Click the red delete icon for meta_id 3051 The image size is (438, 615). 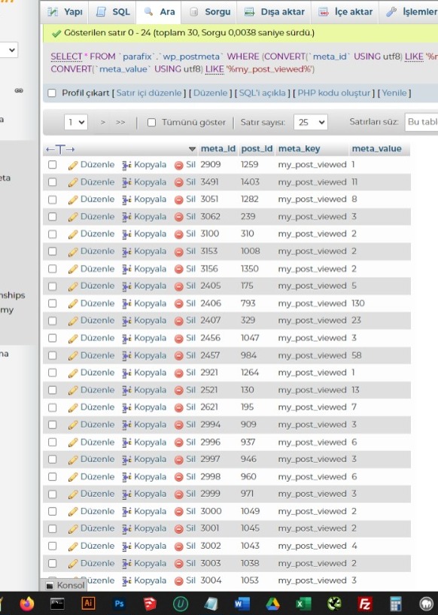(179, 200)
